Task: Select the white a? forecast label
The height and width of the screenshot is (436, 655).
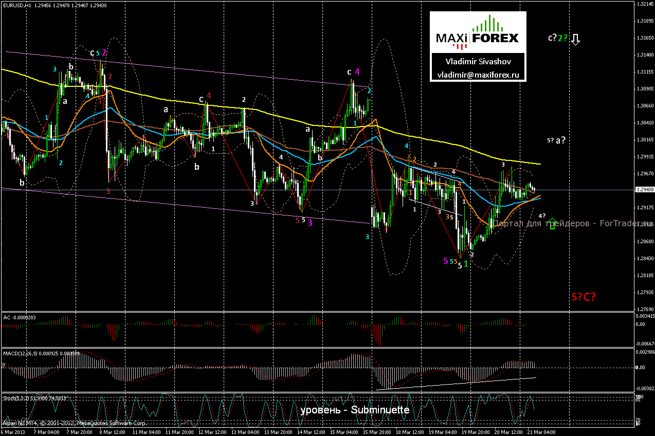Action: [x=560, y=139]
